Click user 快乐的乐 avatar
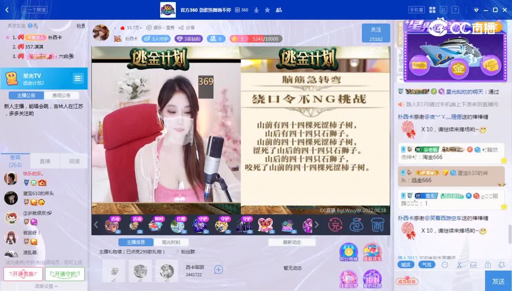Image resolution: width=512 pixels, height=291 pixels. (11, 178)
